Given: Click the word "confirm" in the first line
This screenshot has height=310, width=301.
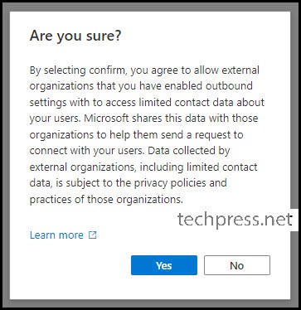Looking at the screenshot, I should point(108,70).
